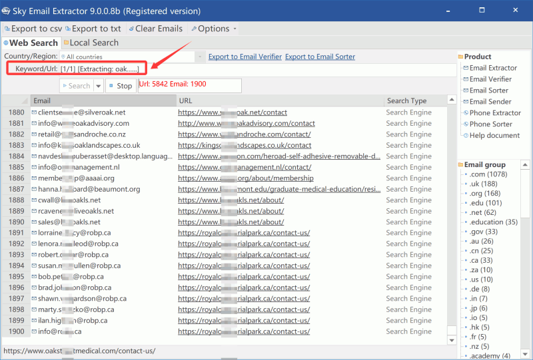The image size is (533, 360).
Task: Open the Options dropdown menu
Action: pos(213,29)
